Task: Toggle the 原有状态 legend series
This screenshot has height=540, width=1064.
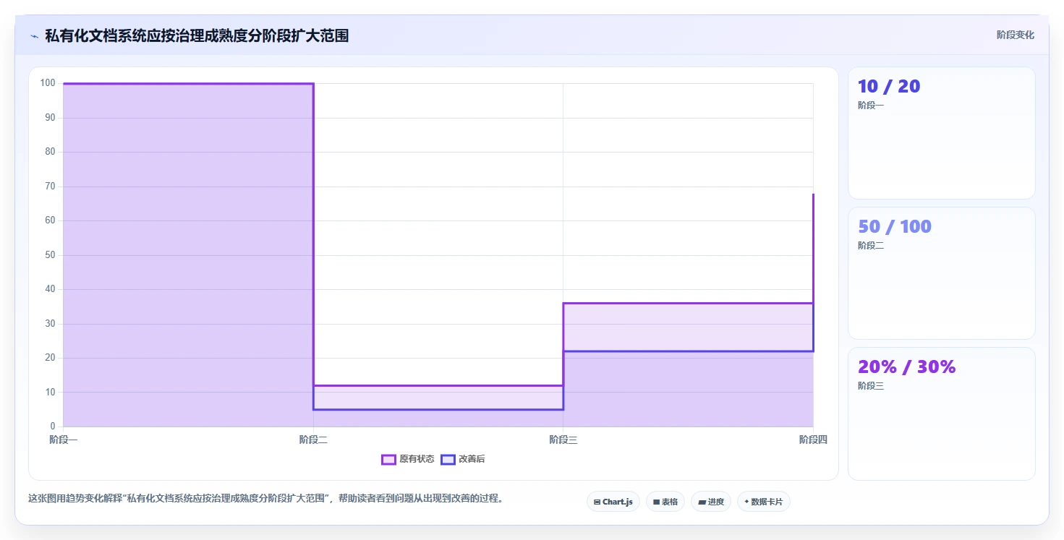Action: coord(408,459)
